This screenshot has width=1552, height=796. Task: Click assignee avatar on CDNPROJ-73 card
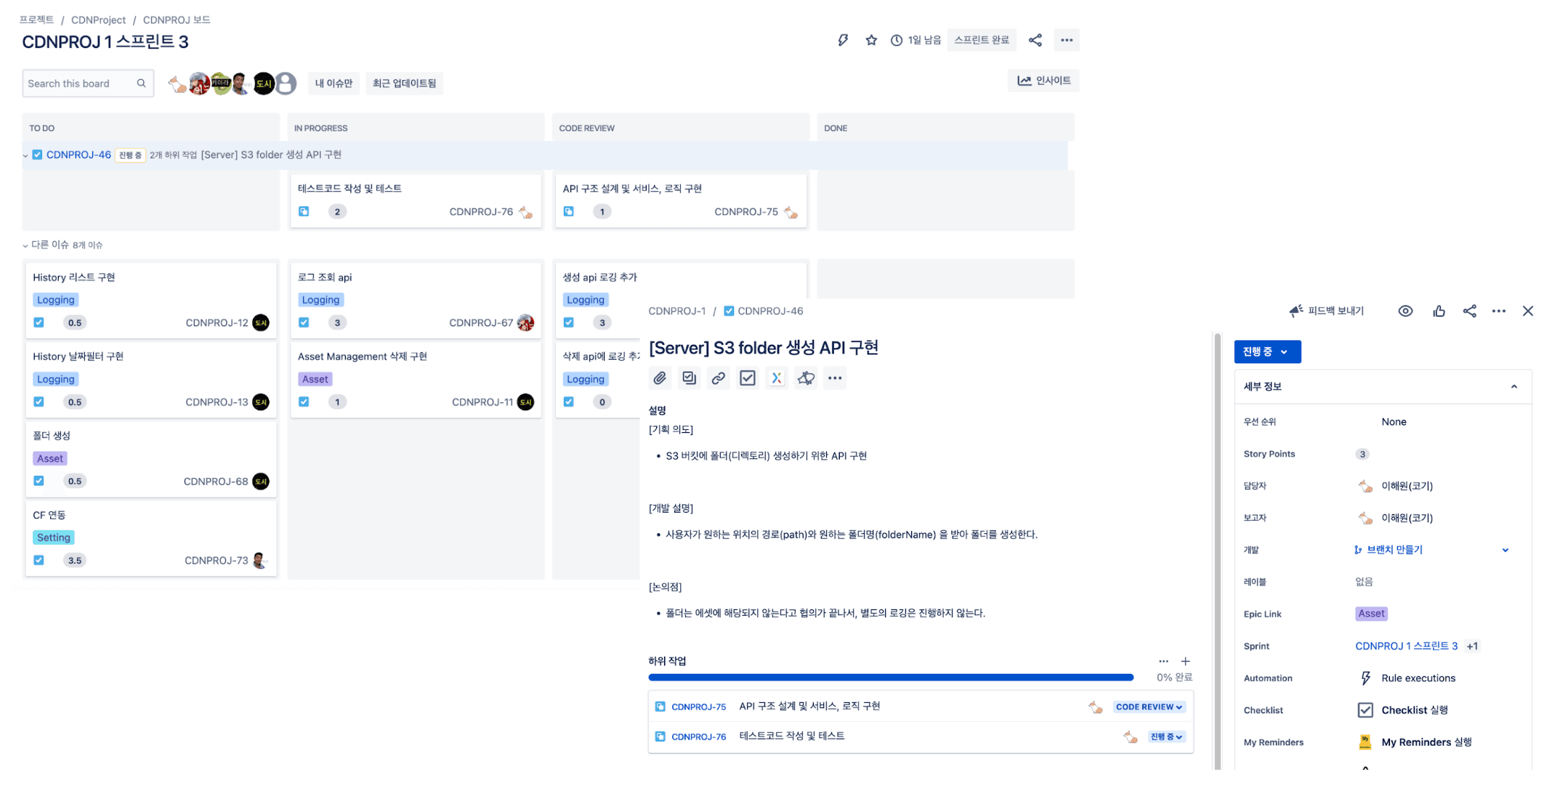point(260,560)
